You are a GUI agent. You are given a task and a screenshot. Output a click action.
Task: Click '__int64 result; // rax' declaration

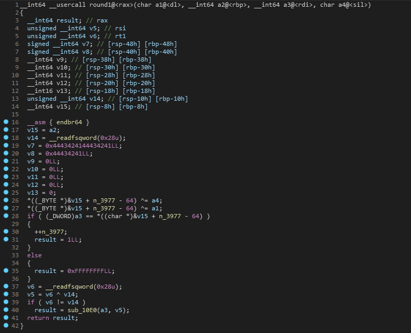click(x=67, y=20)
